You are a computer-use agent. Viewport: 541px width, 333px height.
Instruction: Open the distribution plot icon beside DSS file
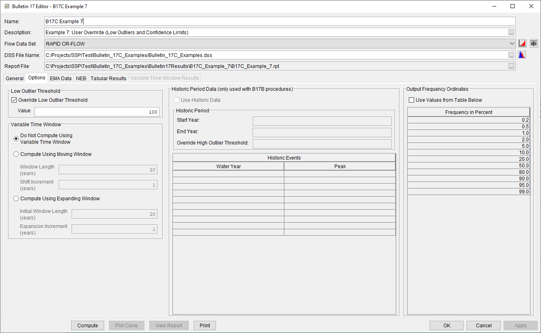522,55
